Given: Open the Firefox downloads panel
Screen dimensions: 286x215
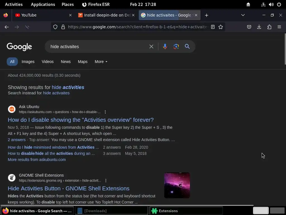Looking at the screenshot, I should pos(259,27).
